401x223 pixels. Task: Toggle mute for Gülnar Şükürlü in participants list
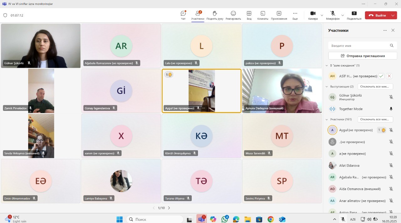(x=391, y=97)
